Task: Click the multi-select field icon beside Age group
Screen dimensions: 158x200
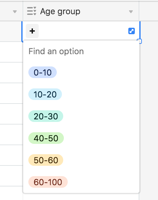Action: click(32, 11)
